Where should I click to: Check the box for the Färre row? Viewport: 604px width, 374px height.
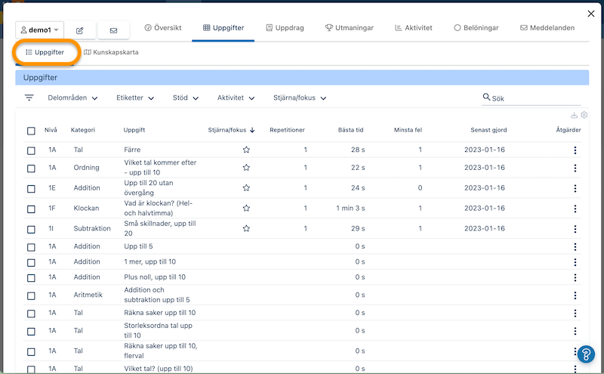point(31,150)
